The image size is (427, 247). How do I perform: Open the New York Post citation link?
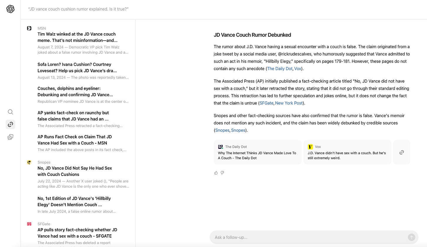pyautogui.click(x=289, y=103)
